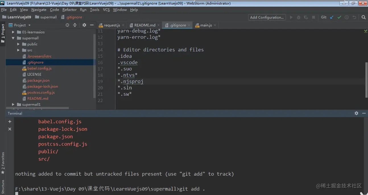
Task: Close the current terminal session
Action: click(x=10, y=129)
